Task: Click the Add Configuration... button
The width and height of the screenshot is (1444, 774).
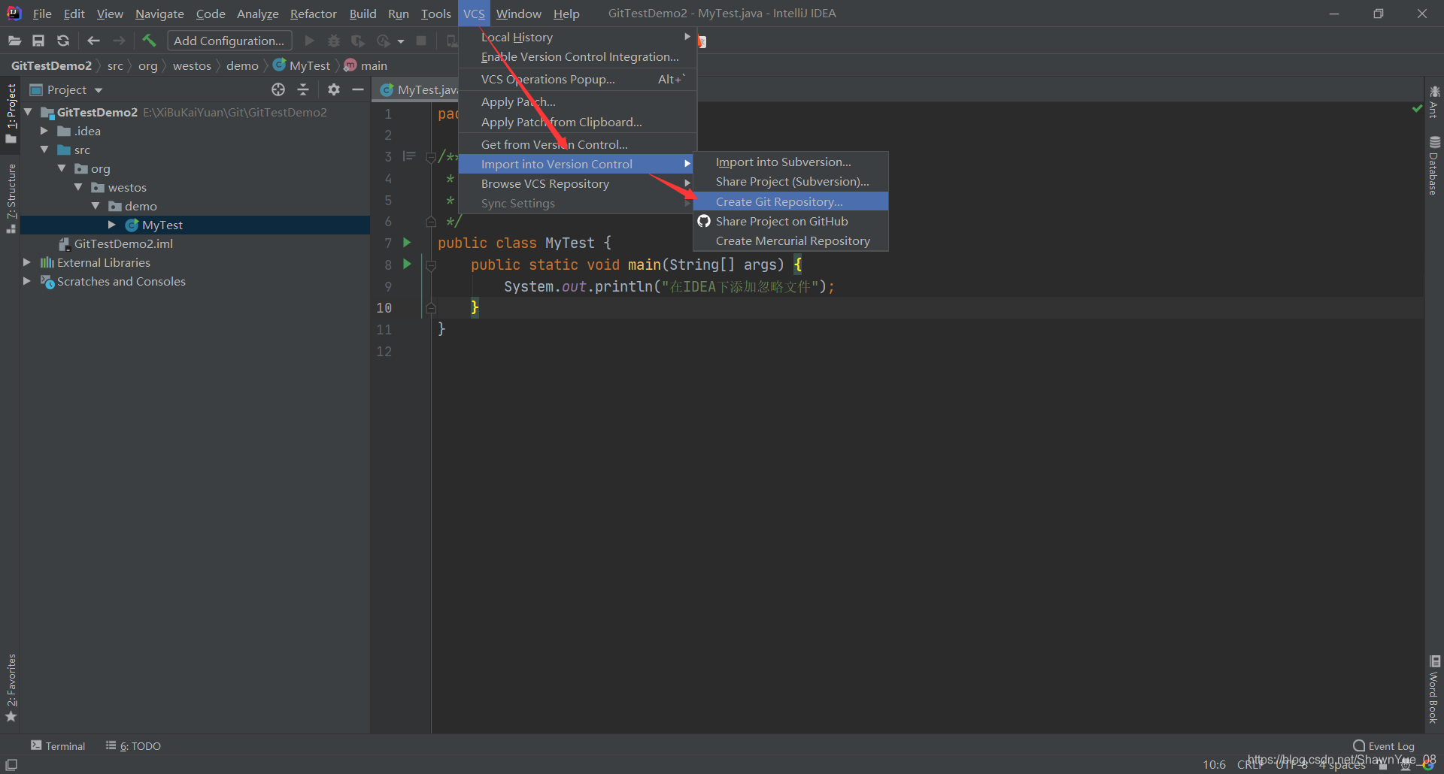Action: coord(229,41)
